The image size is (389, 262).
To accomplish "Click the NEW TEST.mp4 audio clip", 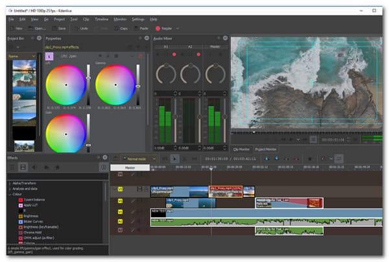I will point(266,222).
